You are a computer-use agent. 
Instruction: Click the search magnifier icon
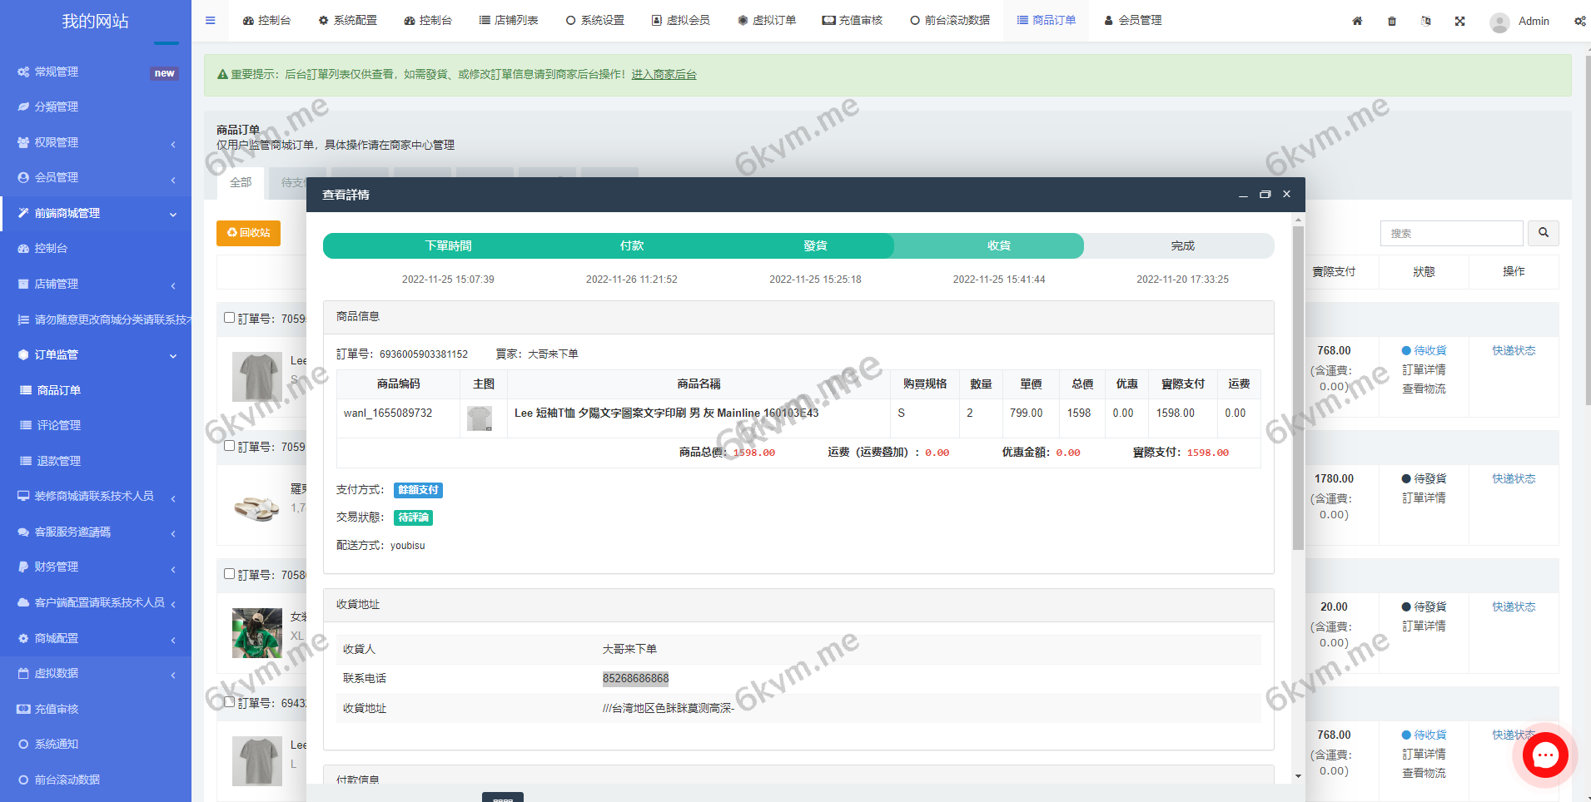click(x=1544, y=233)
